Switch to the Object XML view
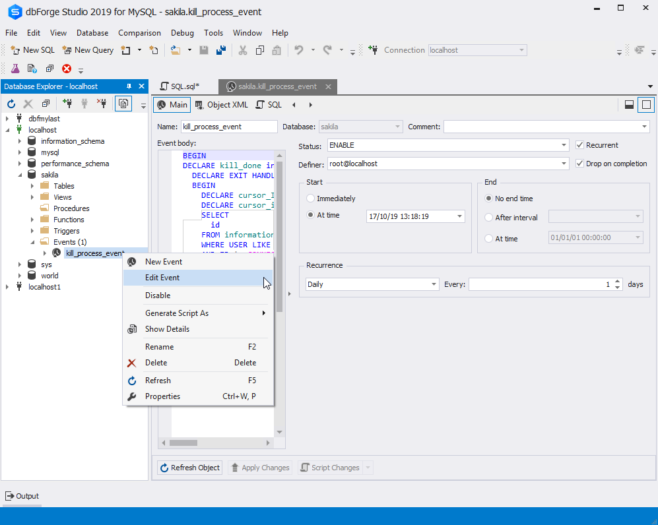658x525 pixels. pos(221,105)
